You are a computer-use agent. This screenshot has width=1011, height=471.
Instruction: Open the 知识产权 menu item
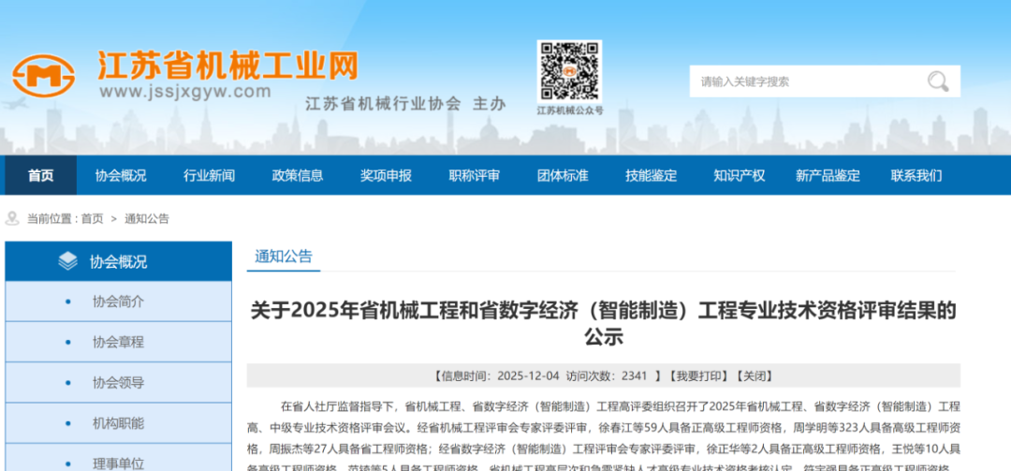tap(739, 175)
